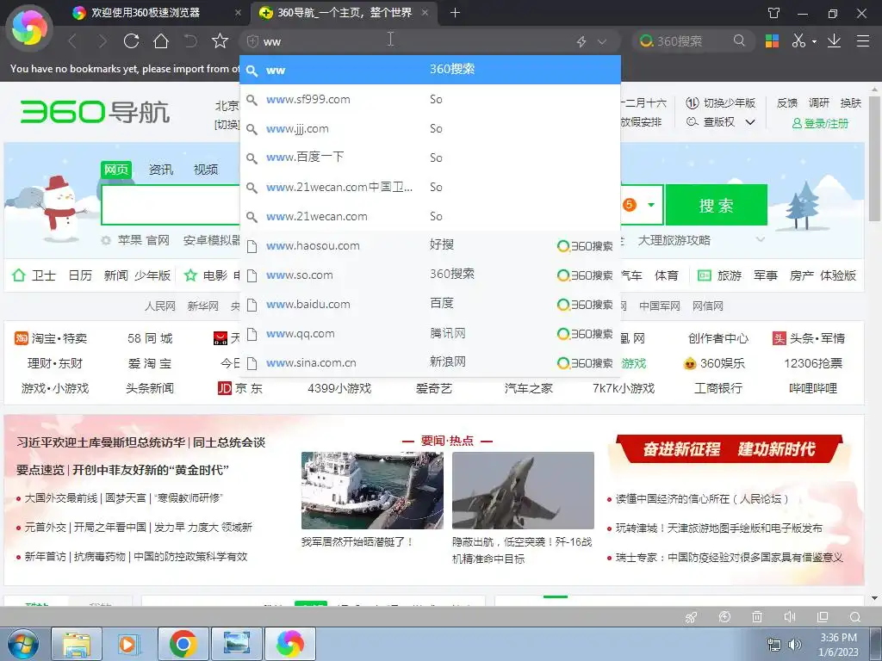The image size is (882, 661).
Task: Click the magnifier in 360搜索 box
Action: (739, 40)
